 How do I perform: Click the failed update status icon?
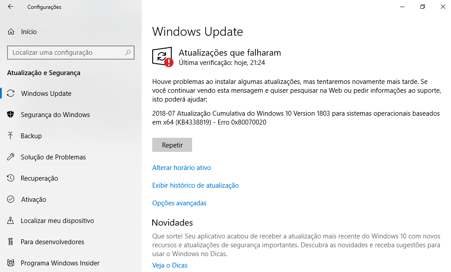tap(162, 57)
